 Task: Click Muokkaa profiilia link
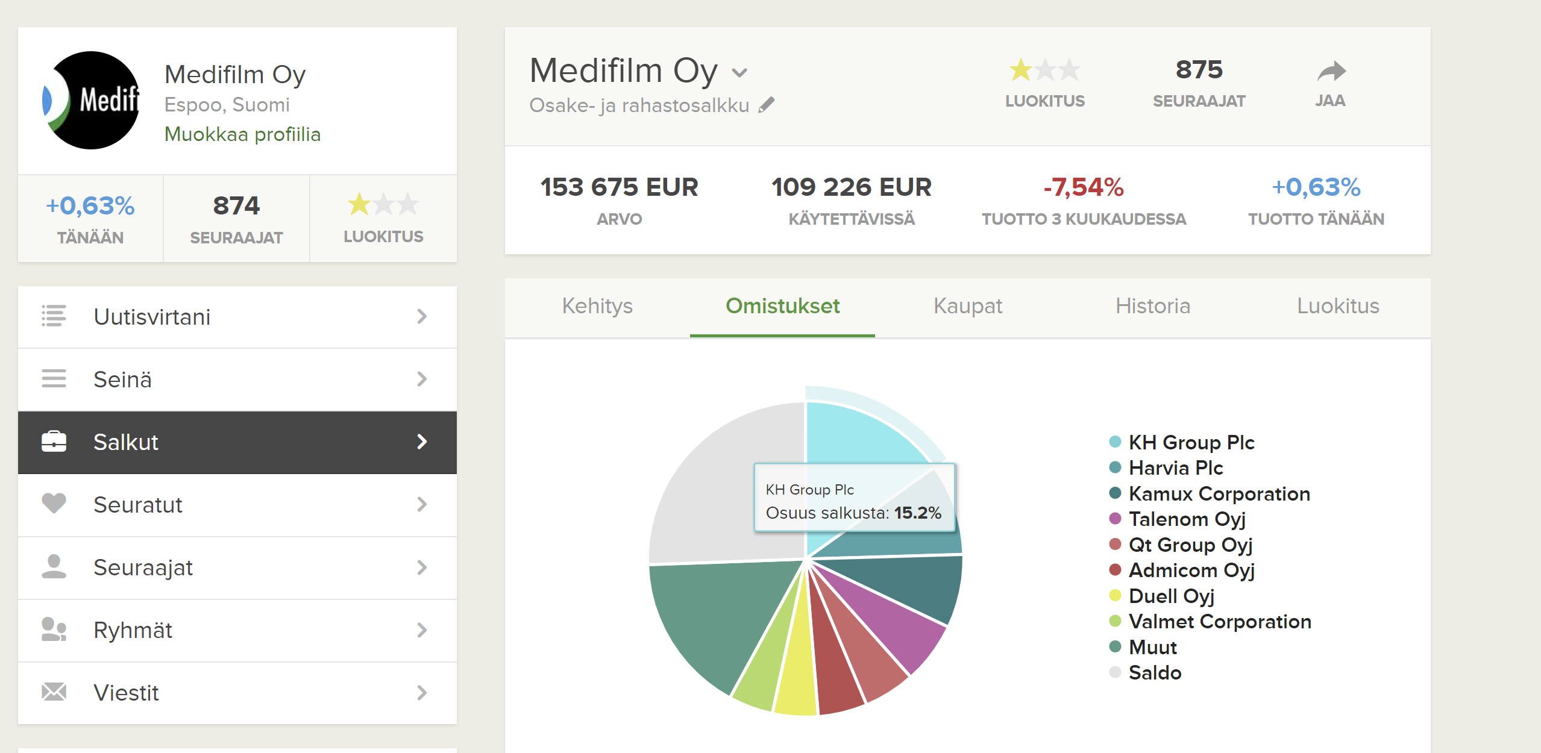[243, 134]
